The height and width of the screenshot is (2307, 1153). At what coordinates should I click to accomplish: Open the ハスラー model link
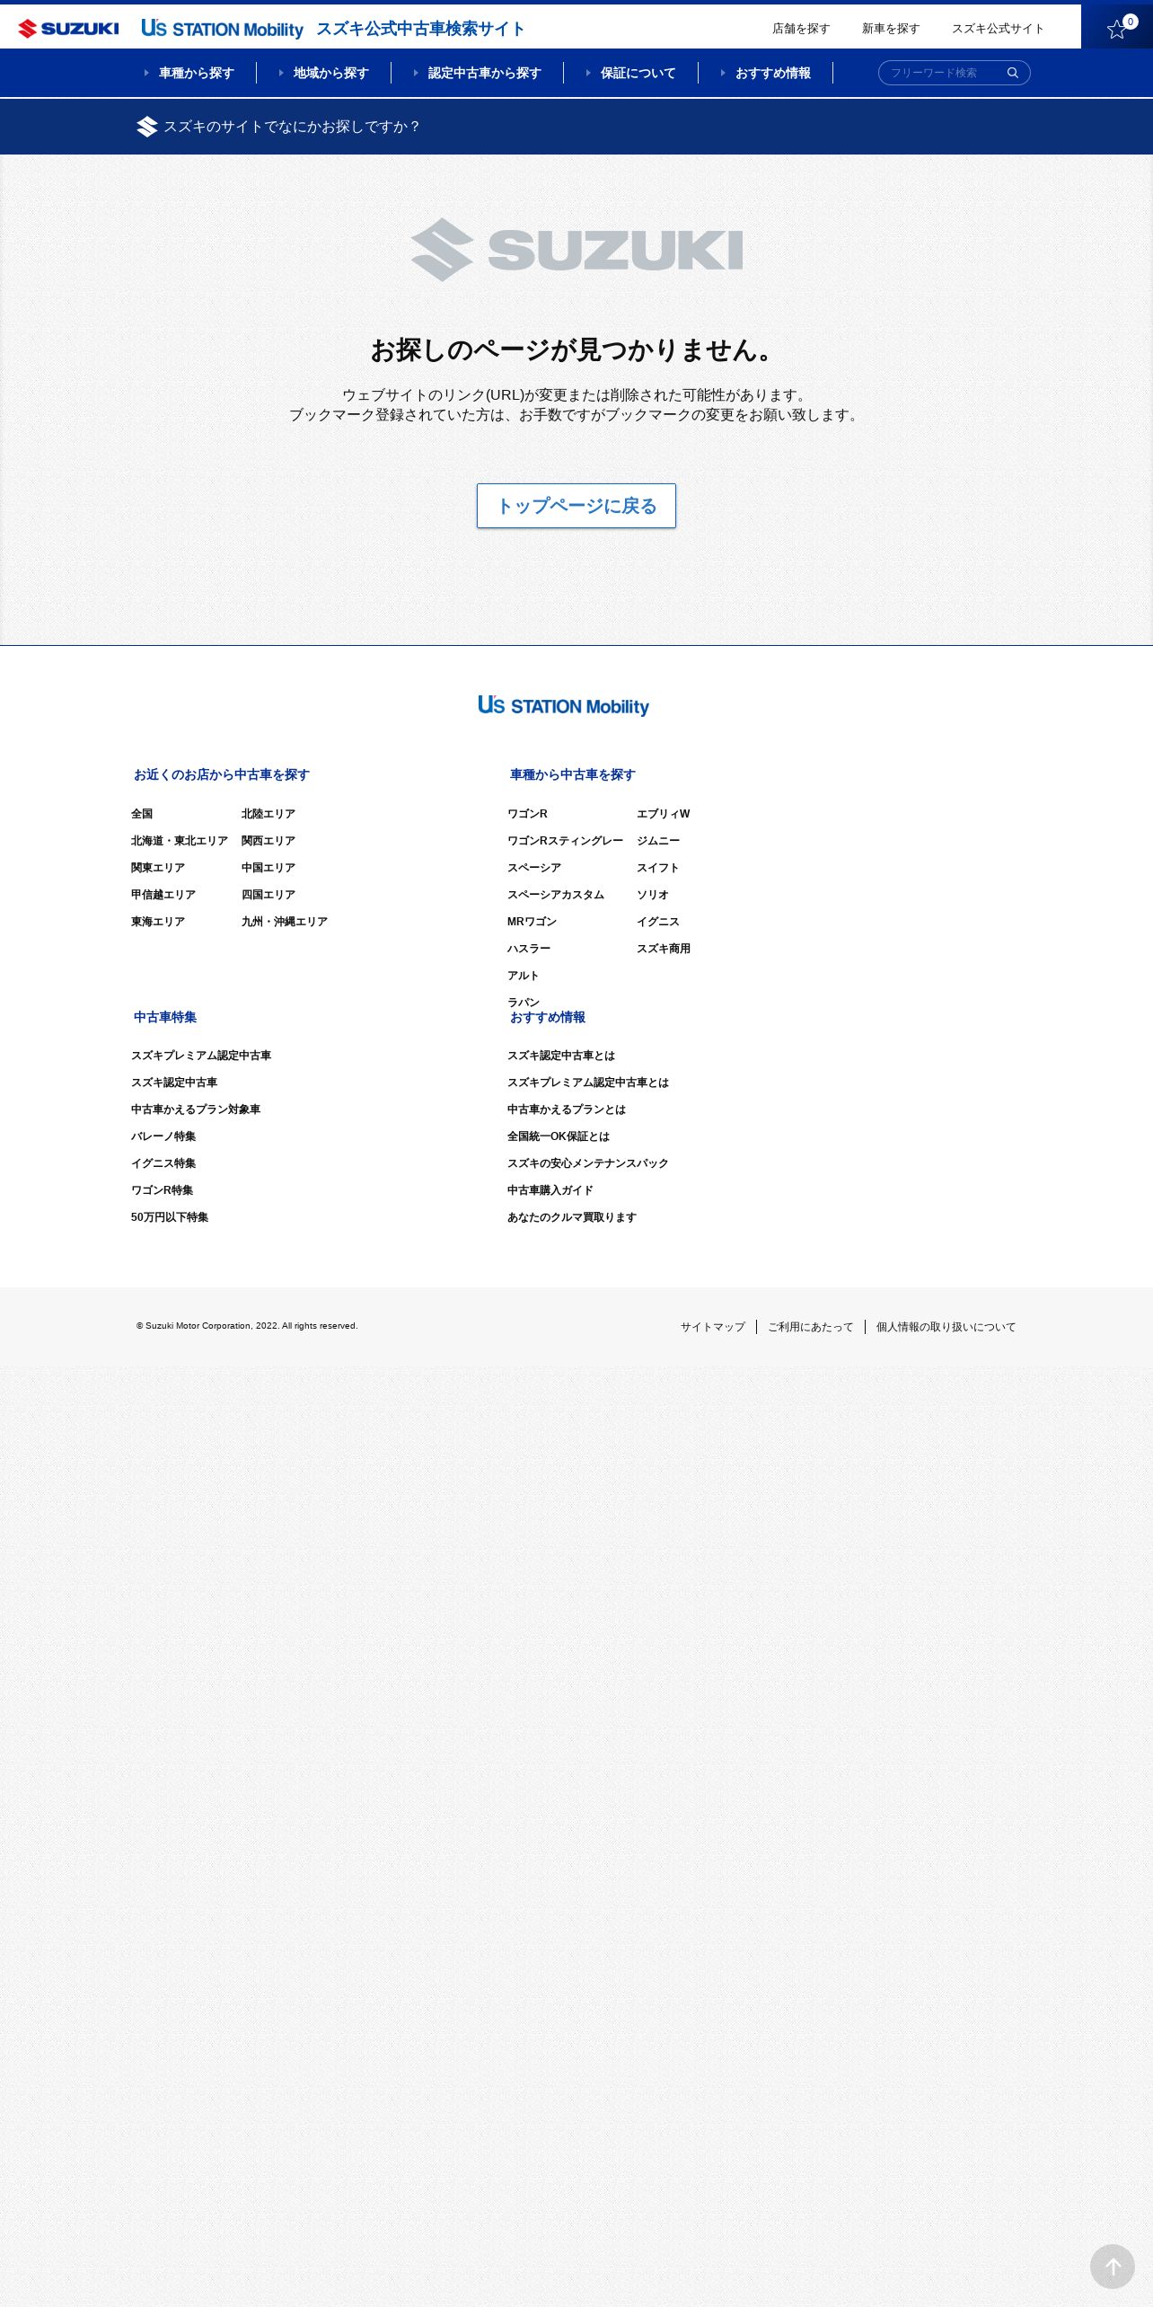point(529,949)
